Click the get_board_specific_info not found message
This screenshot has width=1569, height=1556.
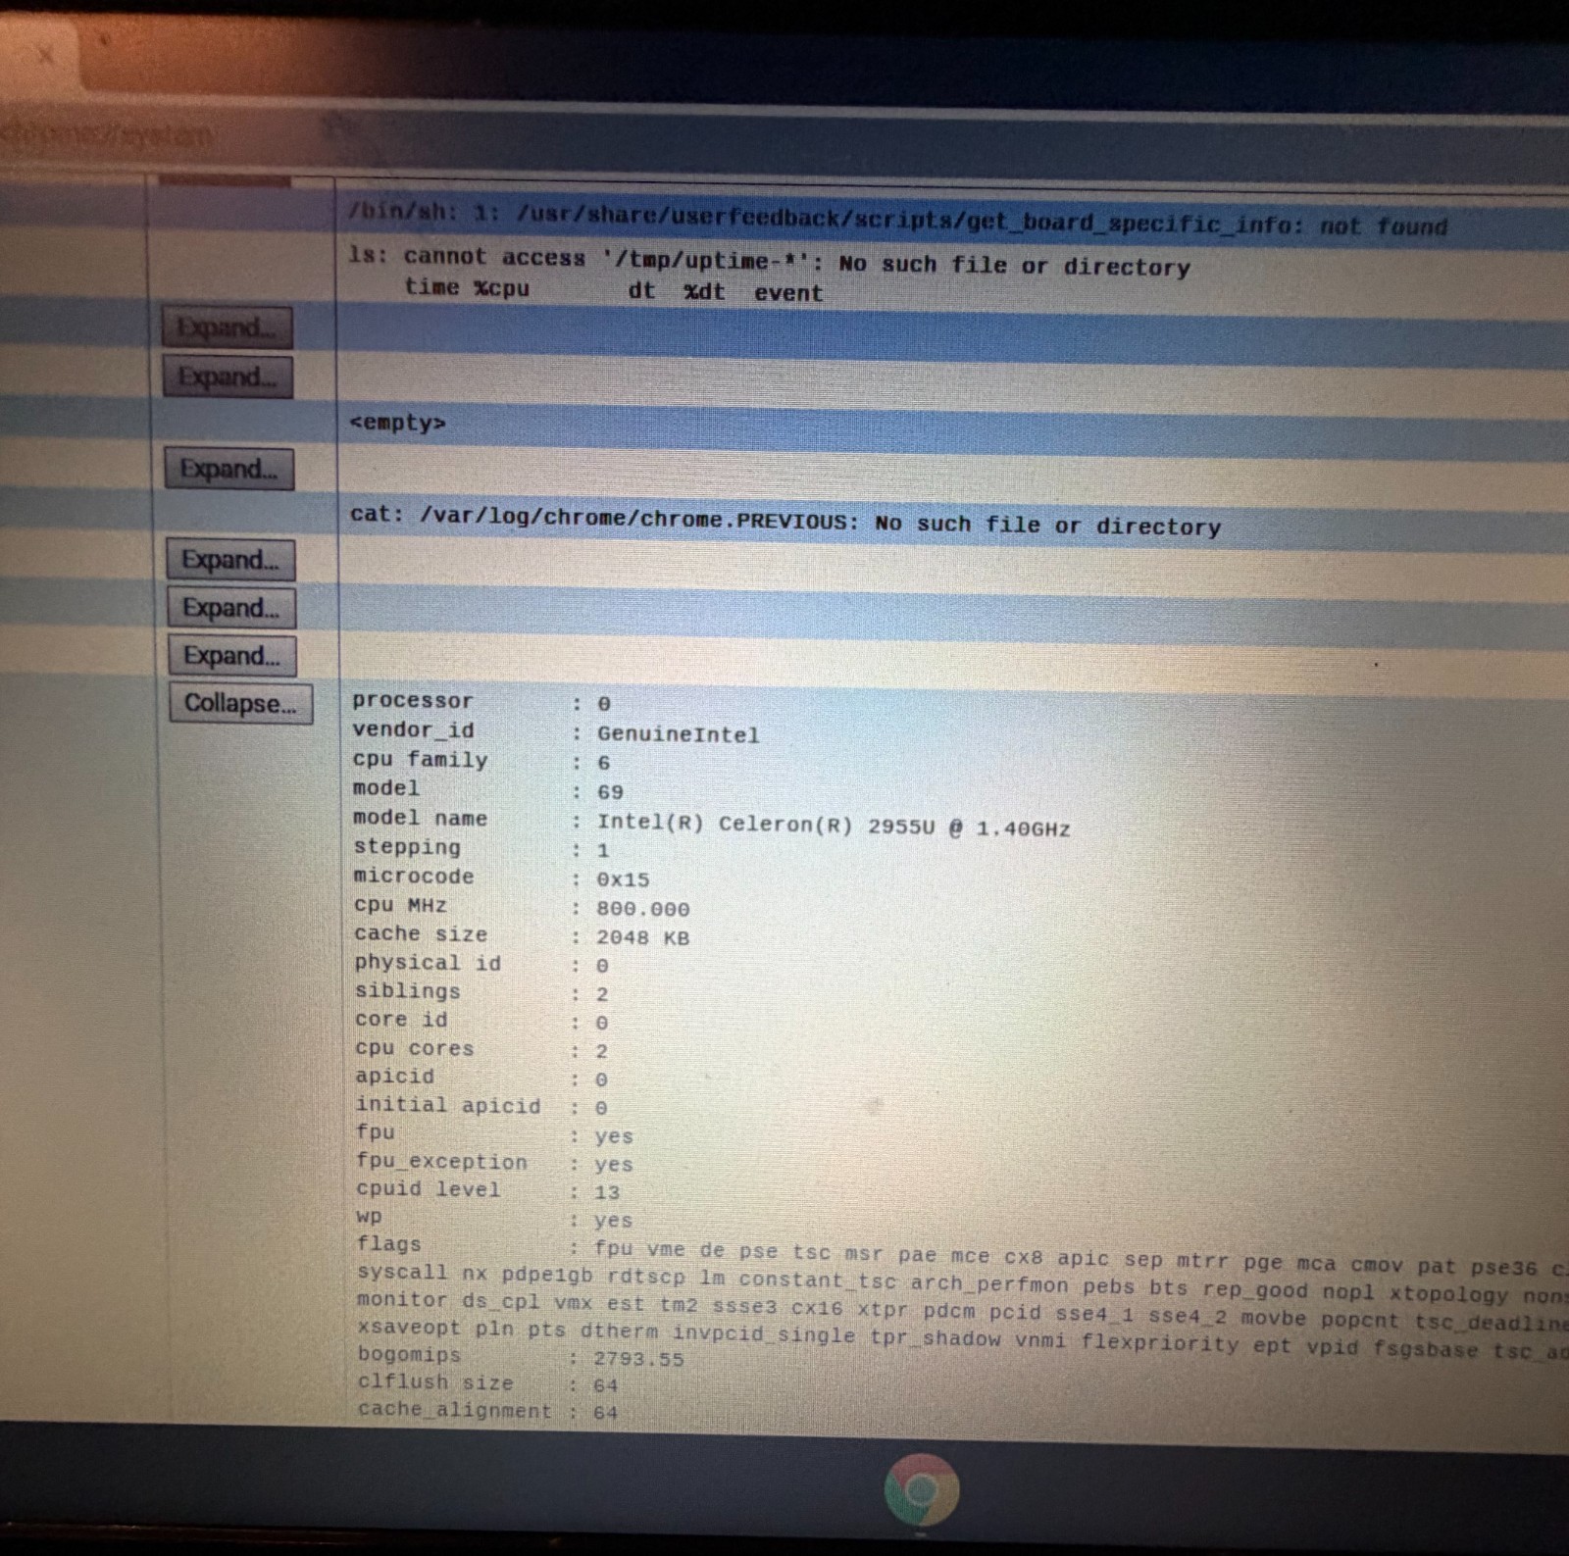coord(897,220)
